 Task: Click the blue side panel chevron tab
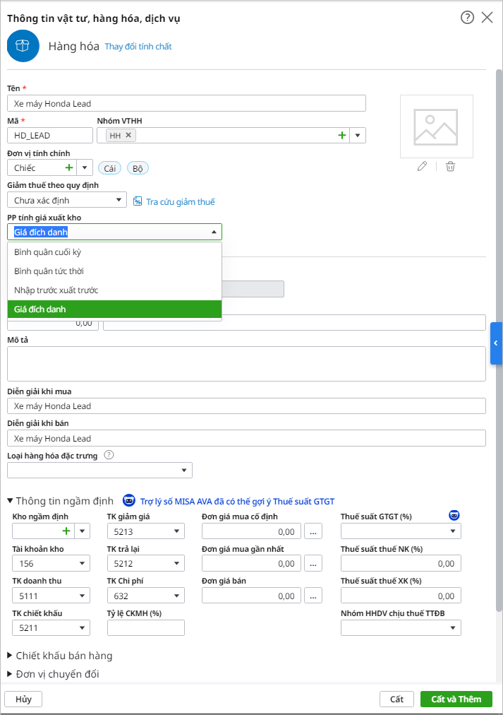(496, 343)
